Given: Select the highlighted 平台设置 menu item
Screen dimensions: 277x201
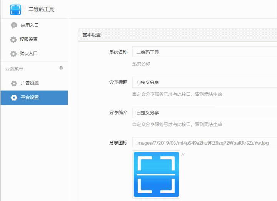Looking at the screenshot, I should point(34,98).
